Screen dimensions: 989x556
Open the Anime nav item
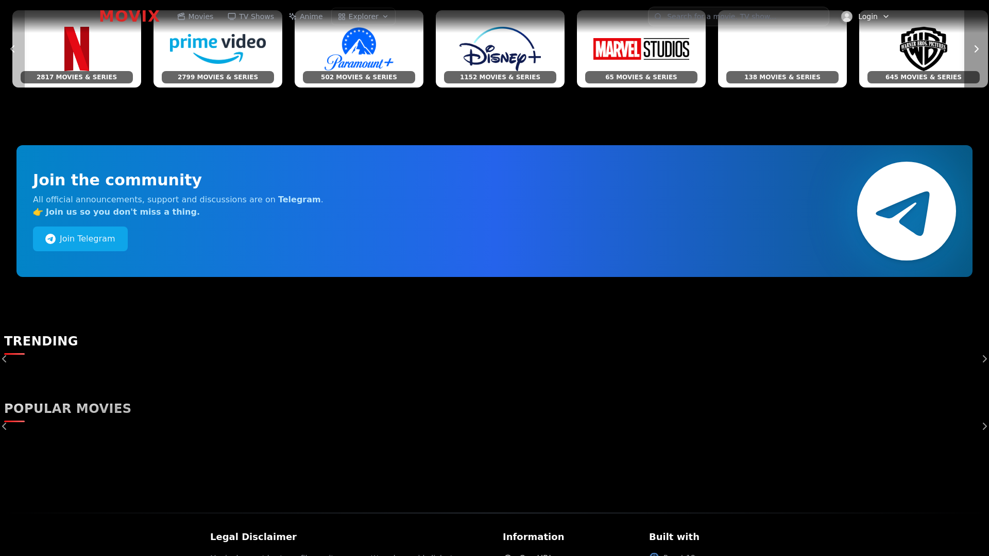pyautogui.click(x=306, y=16)
